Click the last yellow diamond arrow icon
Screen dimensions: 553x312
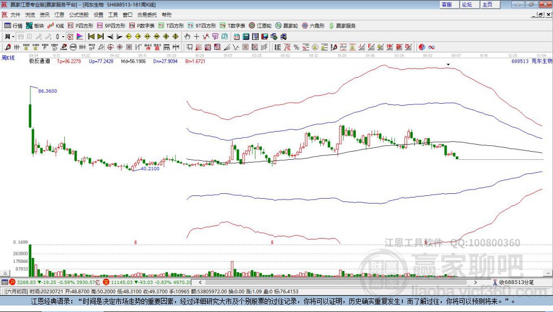pyautogui.click(x=176, y=37)
